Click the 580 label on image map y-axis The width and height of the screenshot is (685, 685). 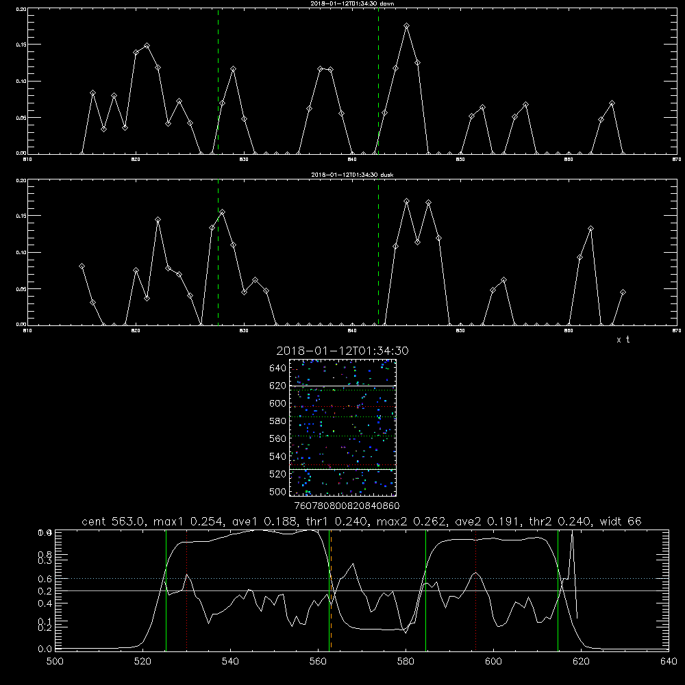click(x=278, y=421)
